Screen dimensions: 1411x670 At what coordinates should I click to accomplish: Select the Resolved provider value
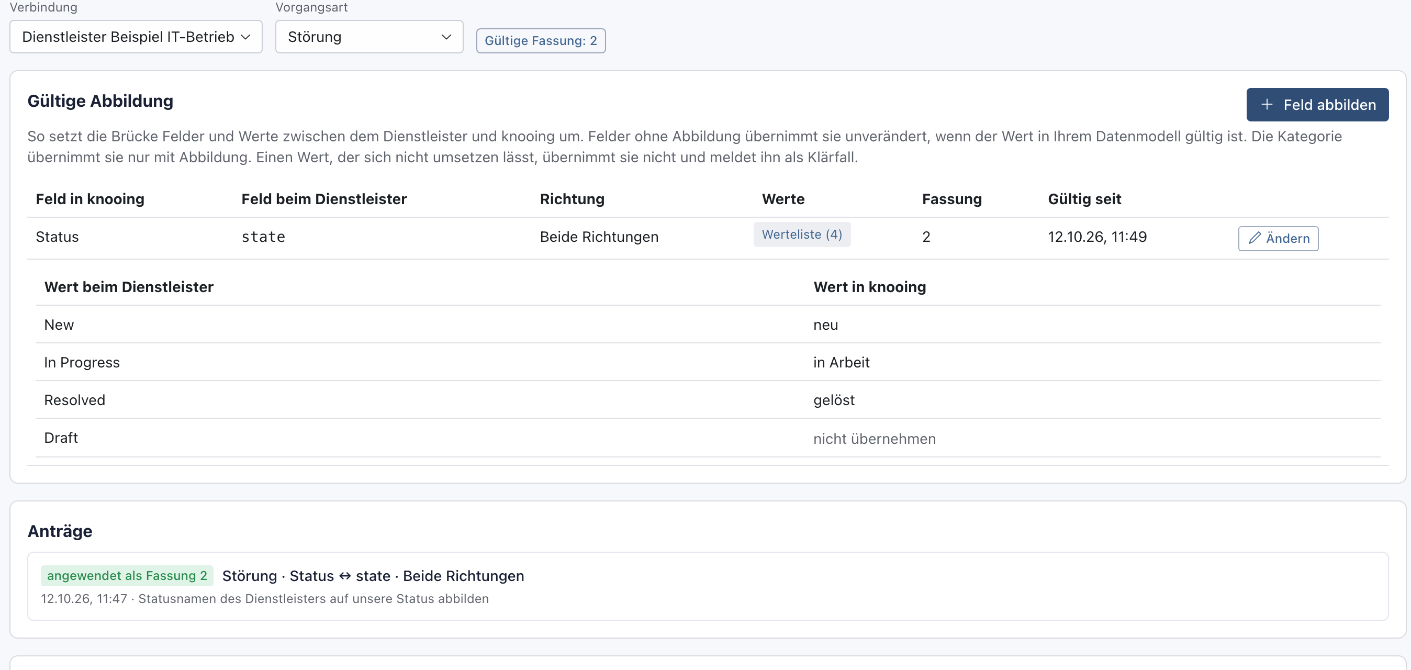(74, 400)
